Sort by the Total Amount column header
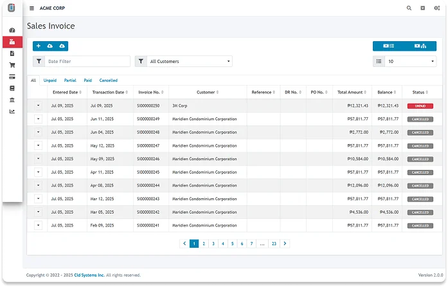448x287 pixels. [352, 93]
